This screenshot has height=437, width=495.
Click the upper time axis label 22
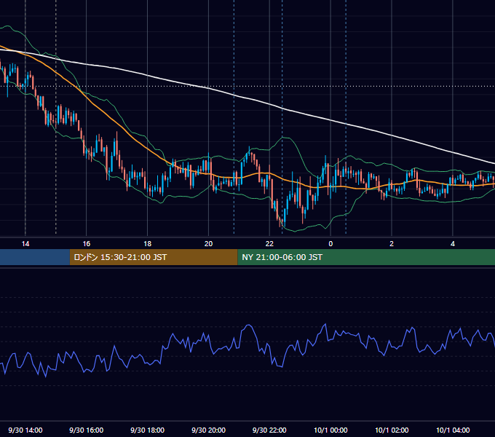point(269,244)
